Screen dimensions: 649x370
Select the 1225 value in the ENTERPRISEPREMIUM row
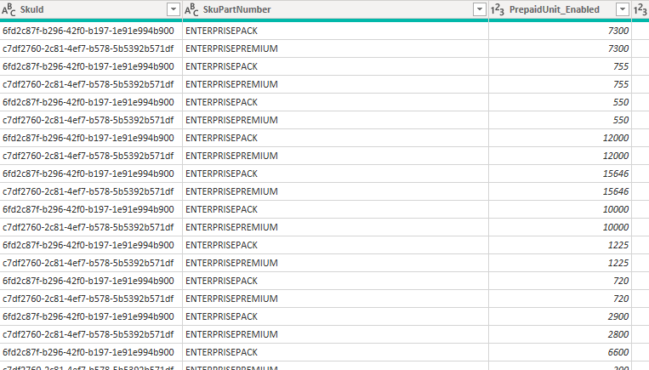618,263
